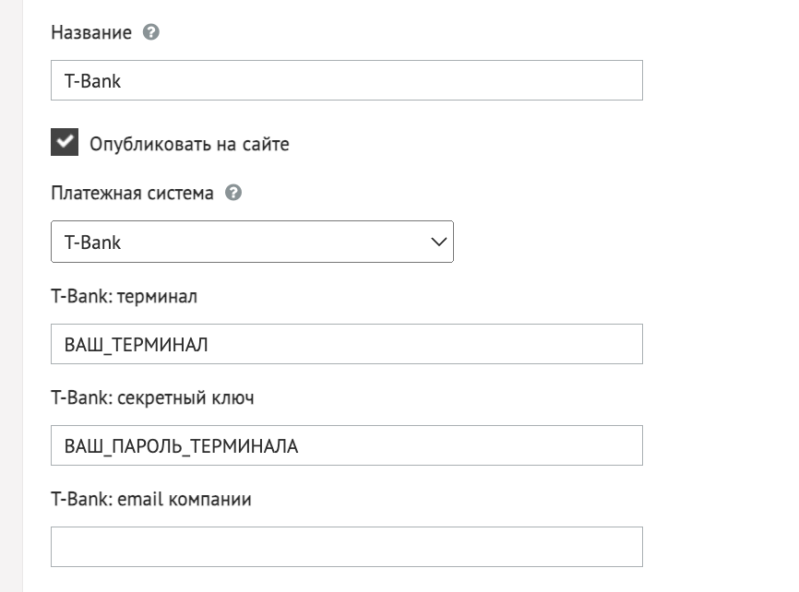Click the help icon beside Платежная система
Screen dimensions: 799x592
tap(233, 193)
